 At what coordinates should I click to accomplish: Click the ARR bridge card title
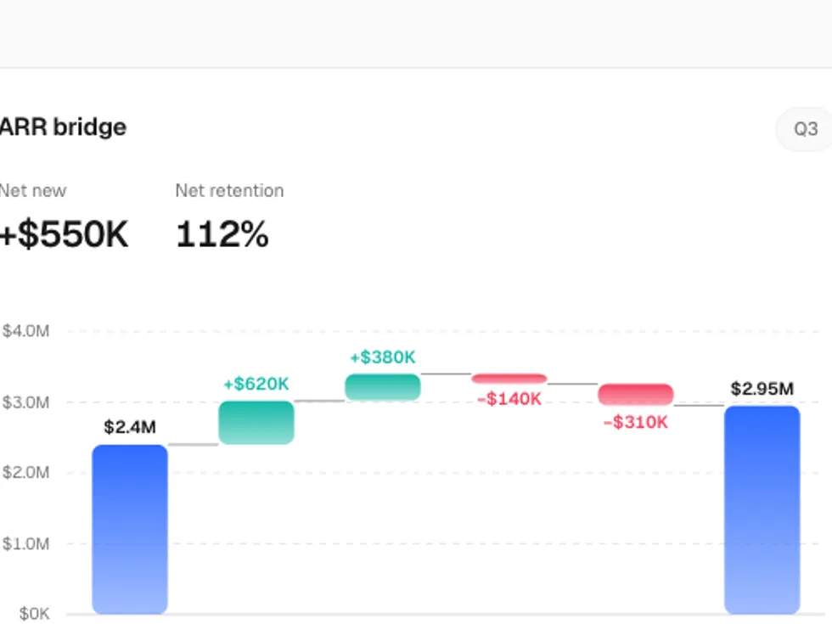click(63, 127)
